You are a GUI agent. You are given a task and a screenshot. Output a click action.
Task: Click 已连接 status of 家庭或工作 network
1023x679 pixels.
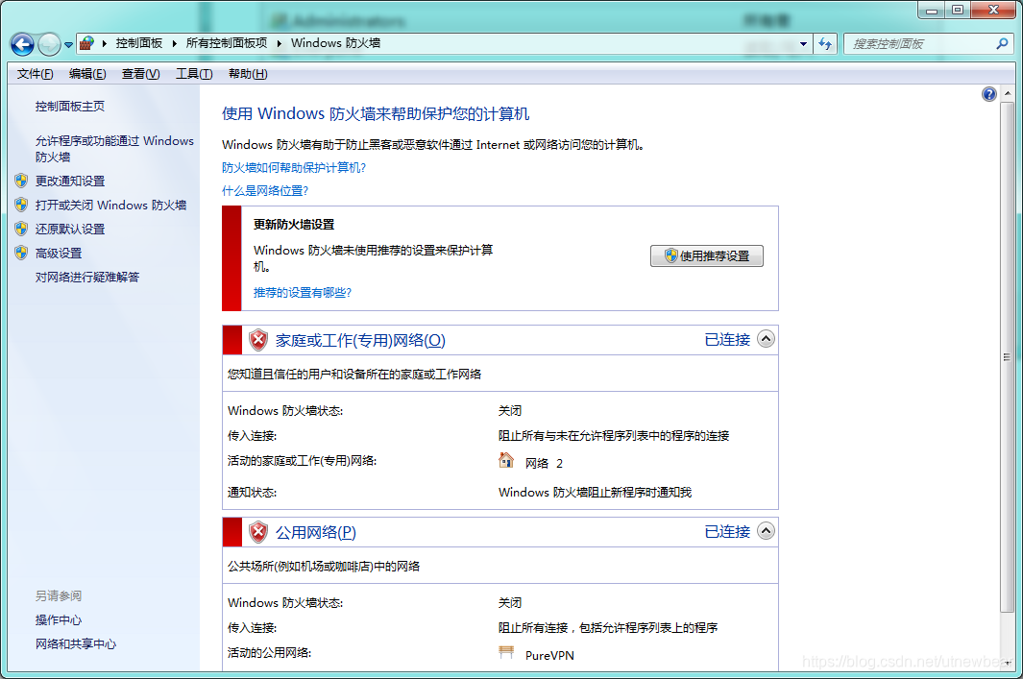[x=727, y=340]
